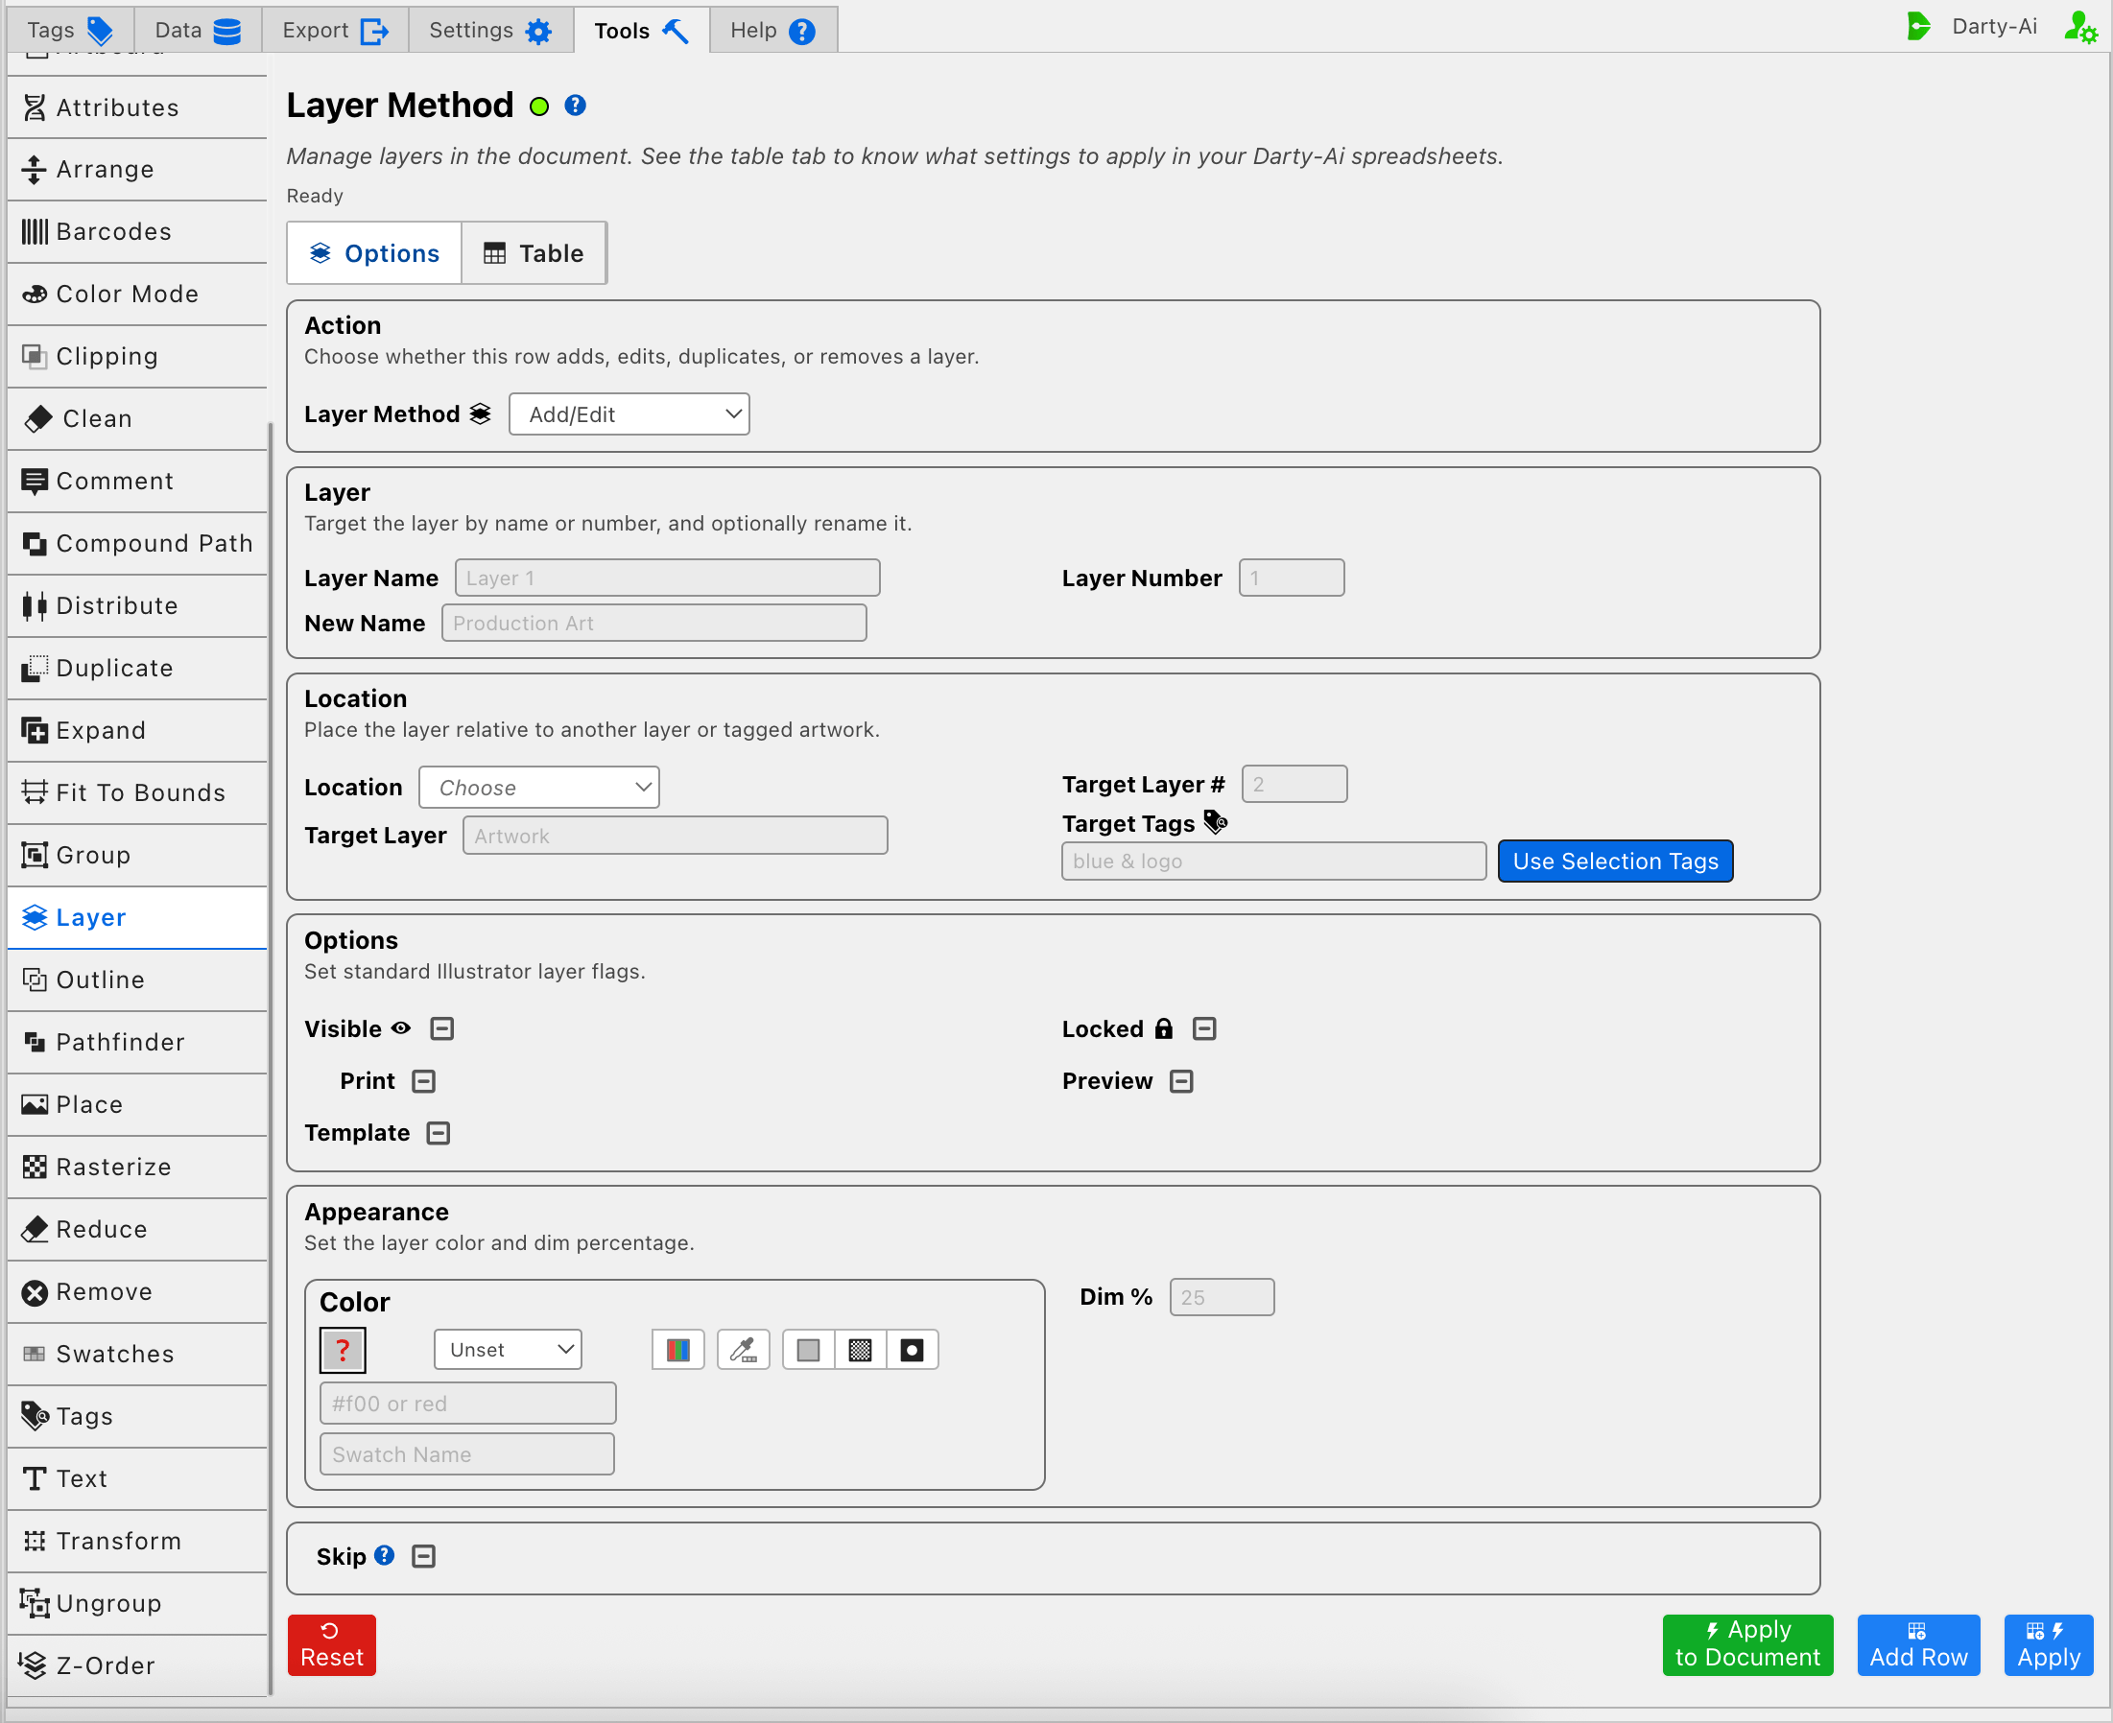Click the Dim % input field
The width and height of the screenshot is (2113, 1723).
[x=1222, y=1297]
